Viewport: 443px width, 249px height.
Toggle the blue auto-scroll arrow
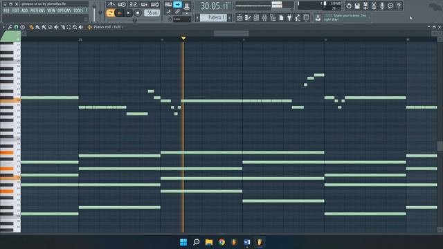click(177, 5)
